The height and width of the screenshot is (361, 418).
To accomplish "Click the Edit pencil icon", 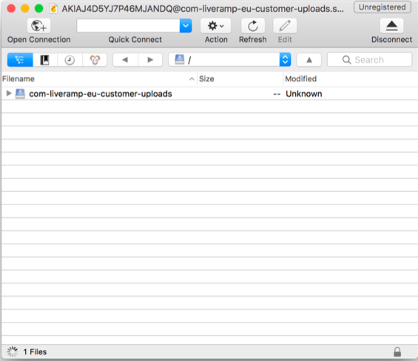I will (x=285, y=26).
